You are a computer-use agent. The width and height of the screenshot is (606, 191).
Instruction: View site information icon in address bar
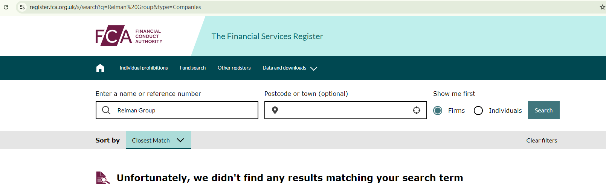click(22, 7)
